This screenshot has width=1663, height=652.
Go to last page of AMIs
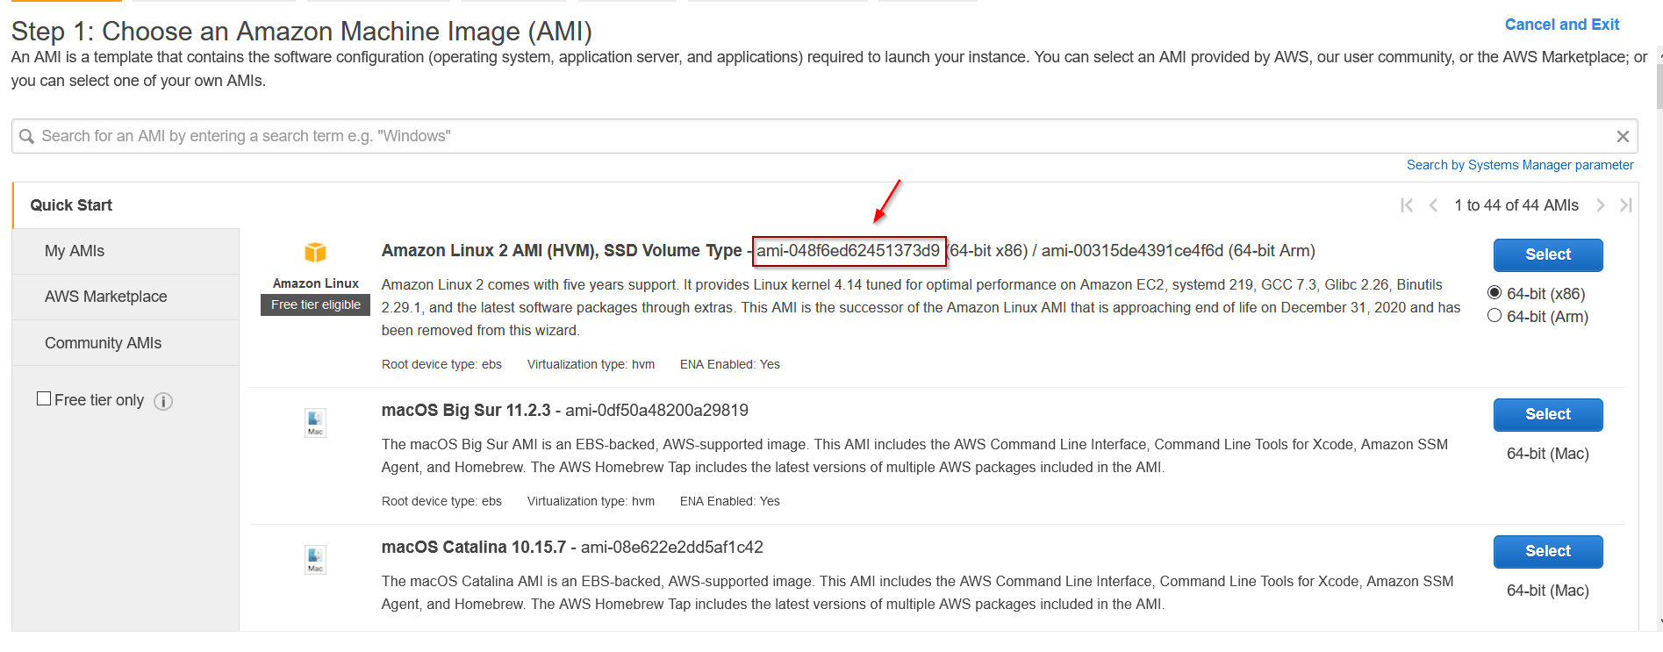(1626, 205)
